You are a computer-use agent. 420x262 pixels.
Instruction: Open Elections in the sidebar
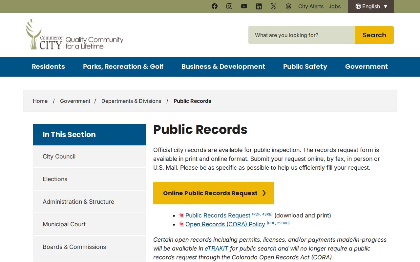click(89, 179)
